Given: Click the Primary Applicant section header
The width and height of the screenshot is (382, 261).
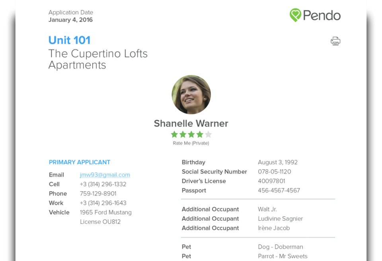Looking at the screenshot, I should (x=80, y=162).
